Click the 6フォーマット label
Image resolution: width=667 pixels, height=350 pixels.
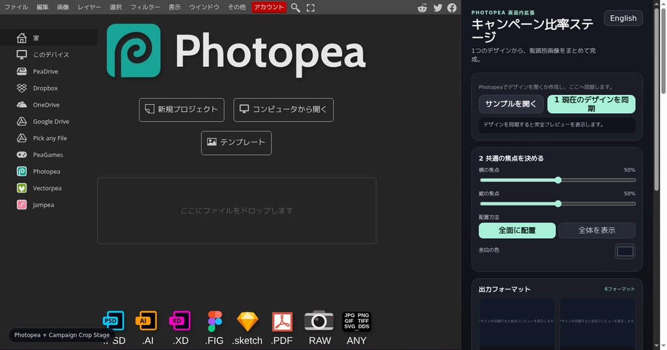(619, 289)
